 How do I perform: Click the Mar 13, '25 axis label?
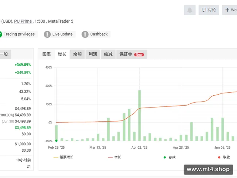point(98,148)
